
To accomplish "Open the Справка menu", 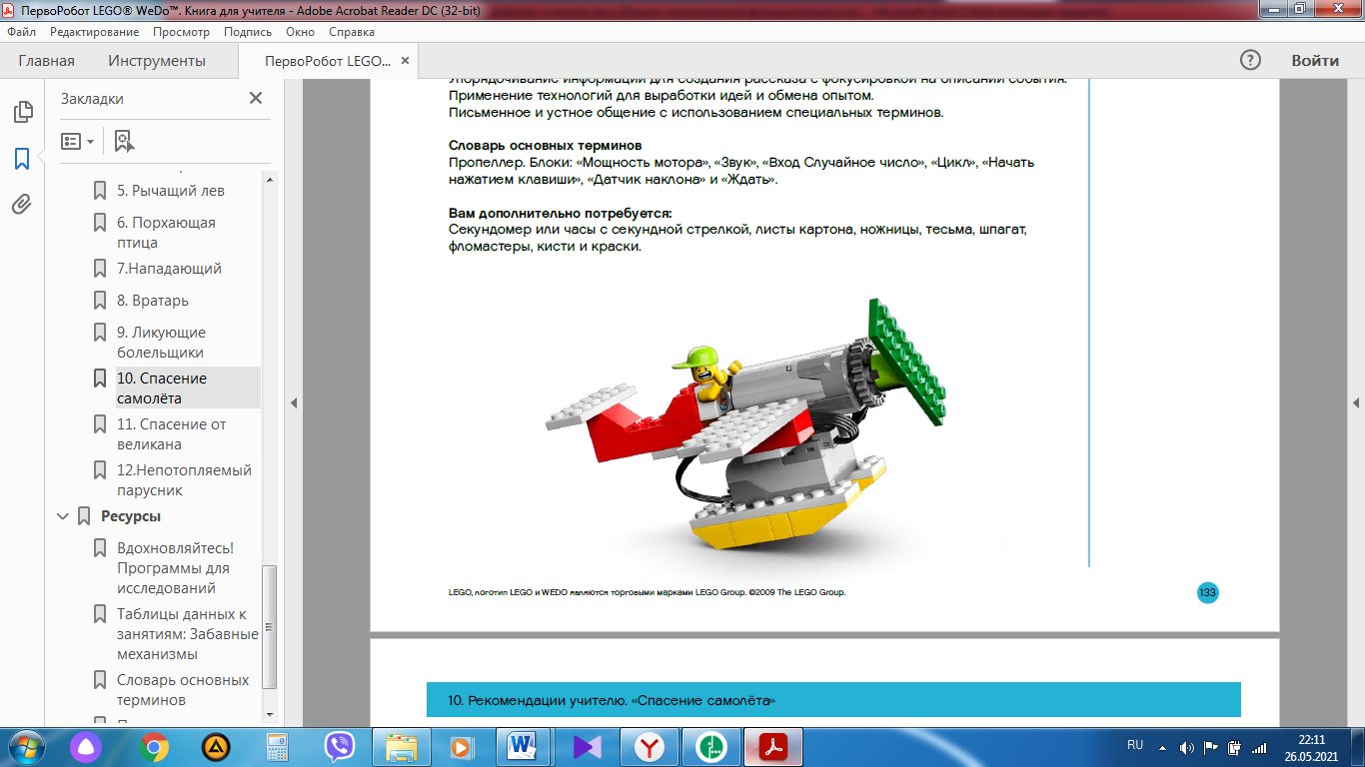I will (x=352, y=32).
